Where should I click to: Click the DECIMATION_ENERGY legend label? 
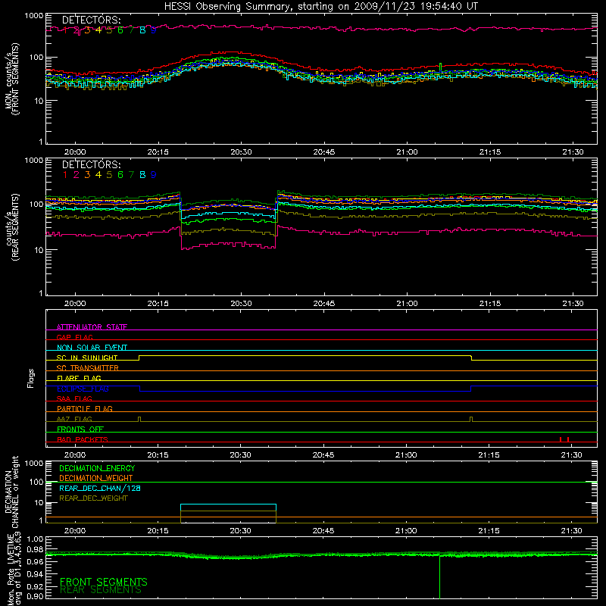click(x=97, y=468)
